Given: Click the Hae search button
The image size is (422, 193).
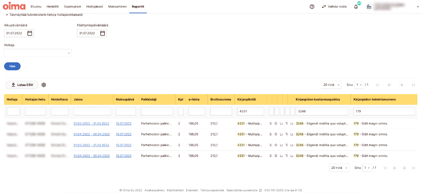Looking at the screenshot, I should 12,66.
